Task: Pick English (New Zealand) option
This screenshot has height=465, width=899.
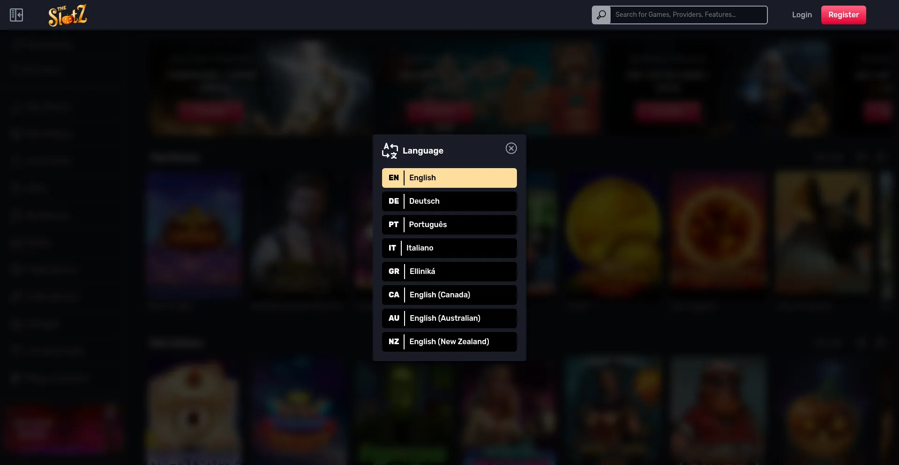Action: (x=449, y=342)
